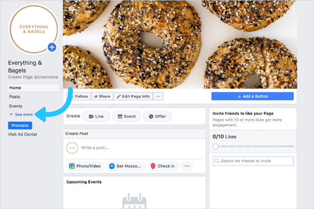The height and width of the screenshot is (209, 314).
Task: Create an Event from the Create bar
Action: click(x=127, y=116)
